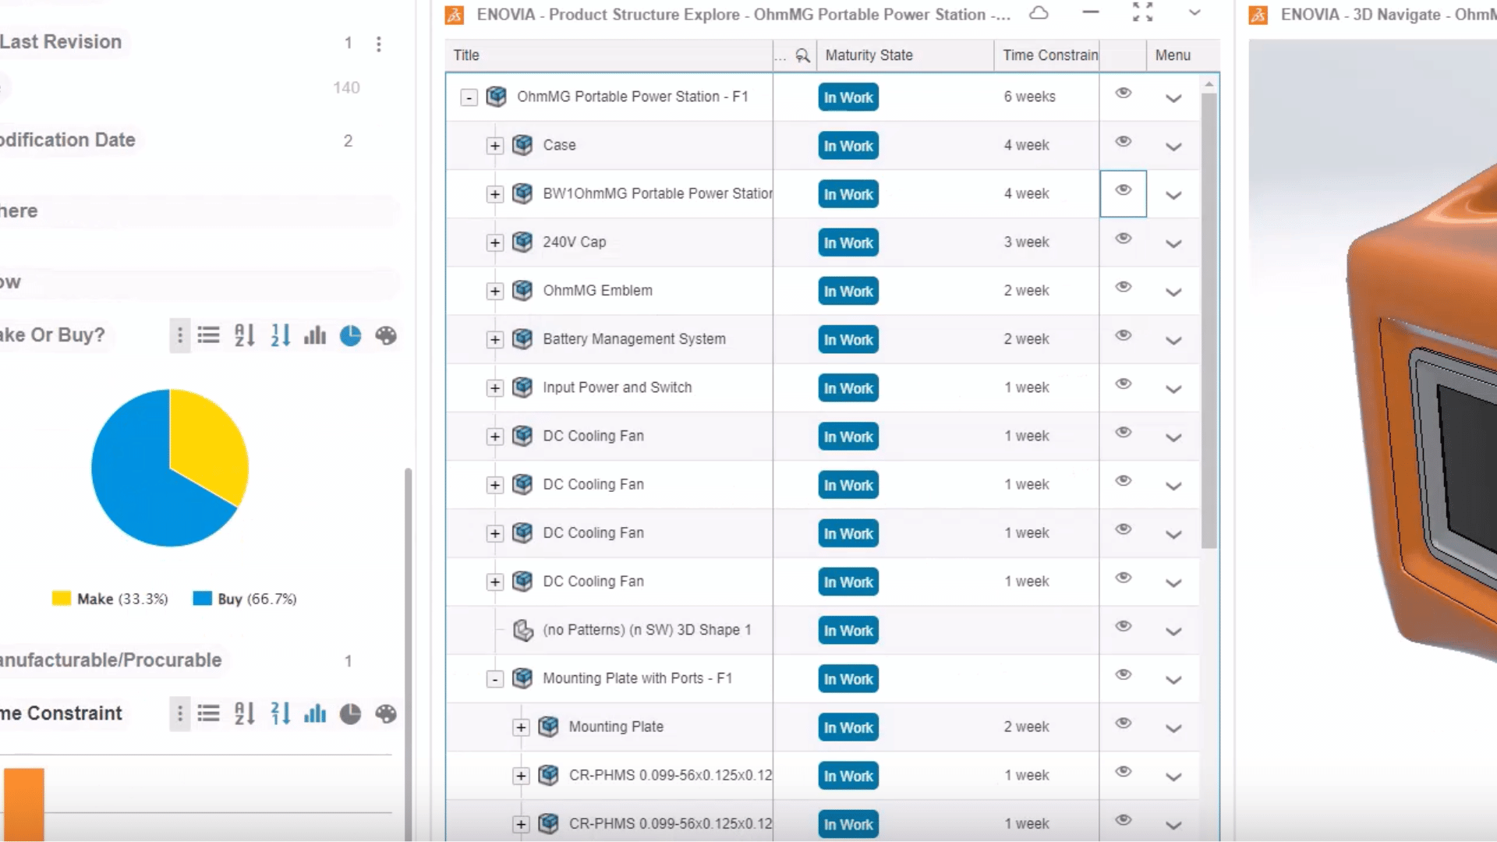
Task: Click the product structure vertical scrollbar thumb
Action: click(x=1209, y=320)
